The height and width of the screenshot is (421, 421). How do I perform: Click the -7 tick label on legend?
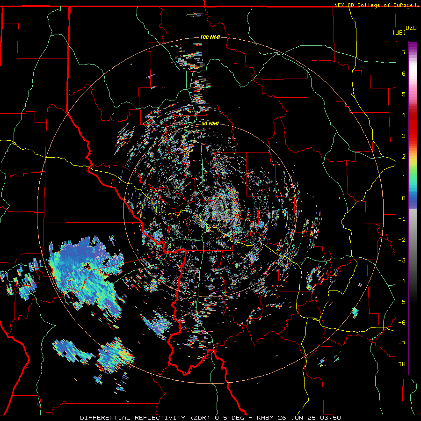click(402, 343)
